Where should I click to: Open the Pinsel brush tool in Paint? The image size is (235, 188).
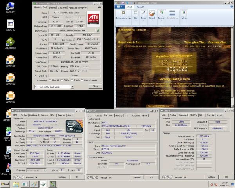[152, 16]
